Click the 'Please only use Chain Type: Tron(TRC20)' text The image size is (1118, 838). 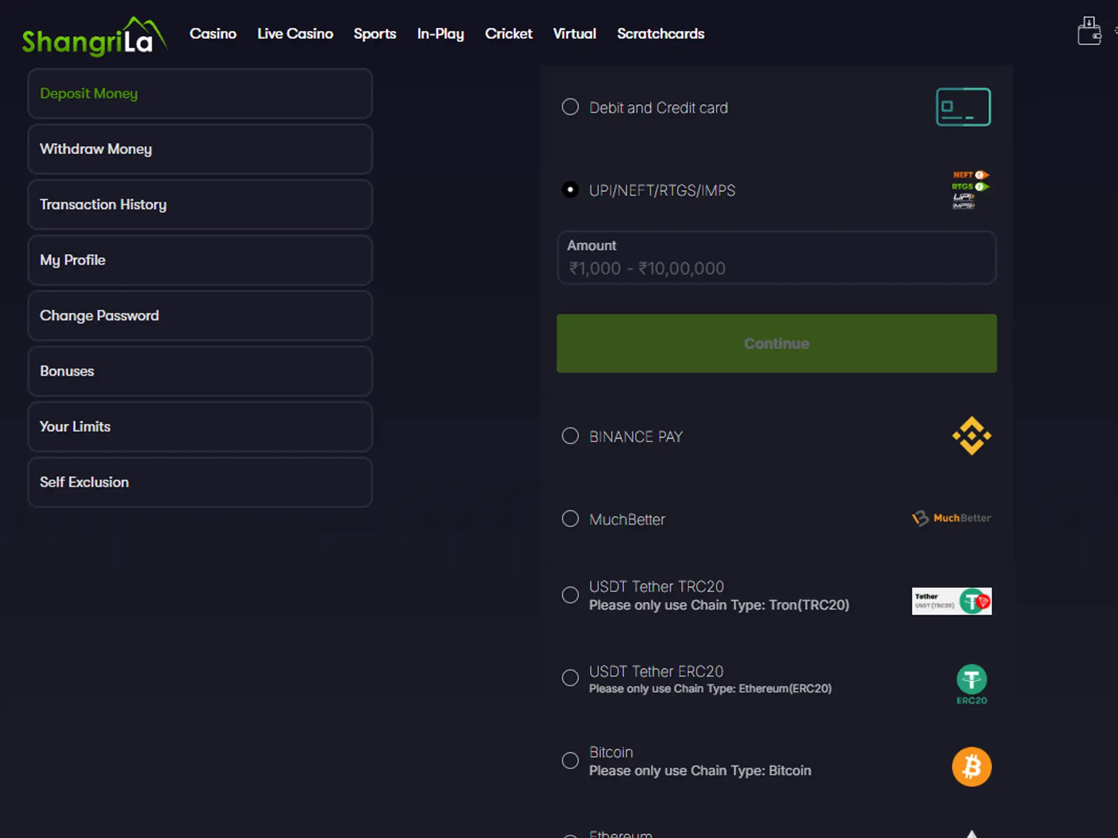pos(719,605)
